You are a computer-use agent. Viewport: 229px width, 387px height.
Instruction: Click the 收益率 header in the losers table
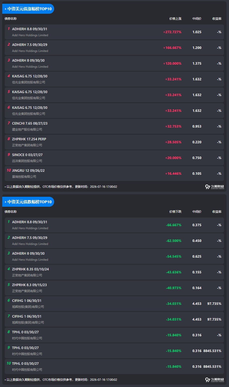(217, 212)
